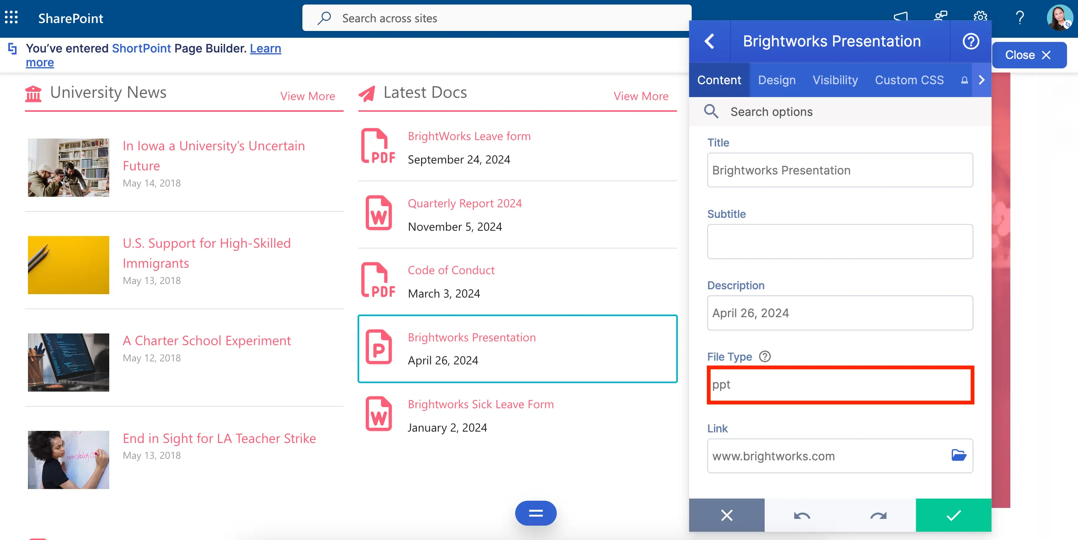Image resolution: width=1078 pixels, height=540 pixels.
Task: Open the people chat icon in the header
Action: click(x=940, y=17)
